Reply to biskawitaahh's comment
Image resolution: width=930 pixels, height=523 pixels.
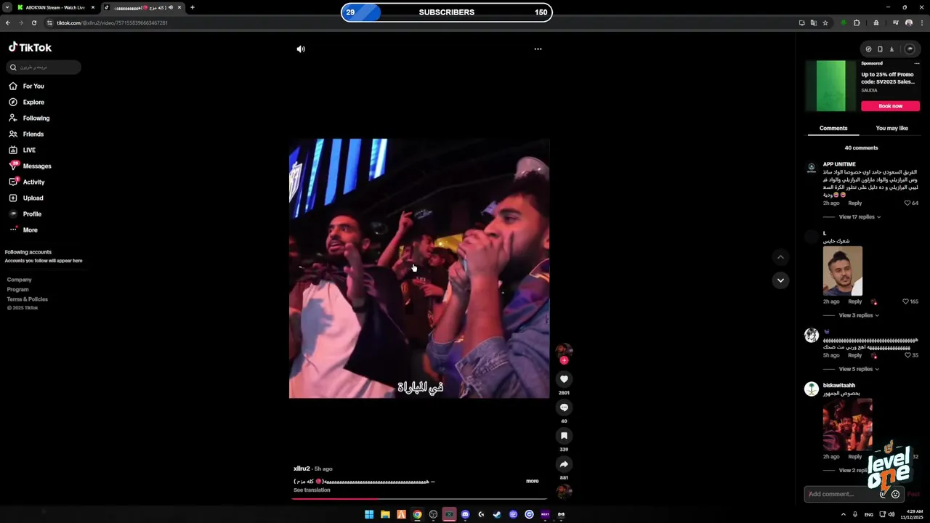coord(855,457)
